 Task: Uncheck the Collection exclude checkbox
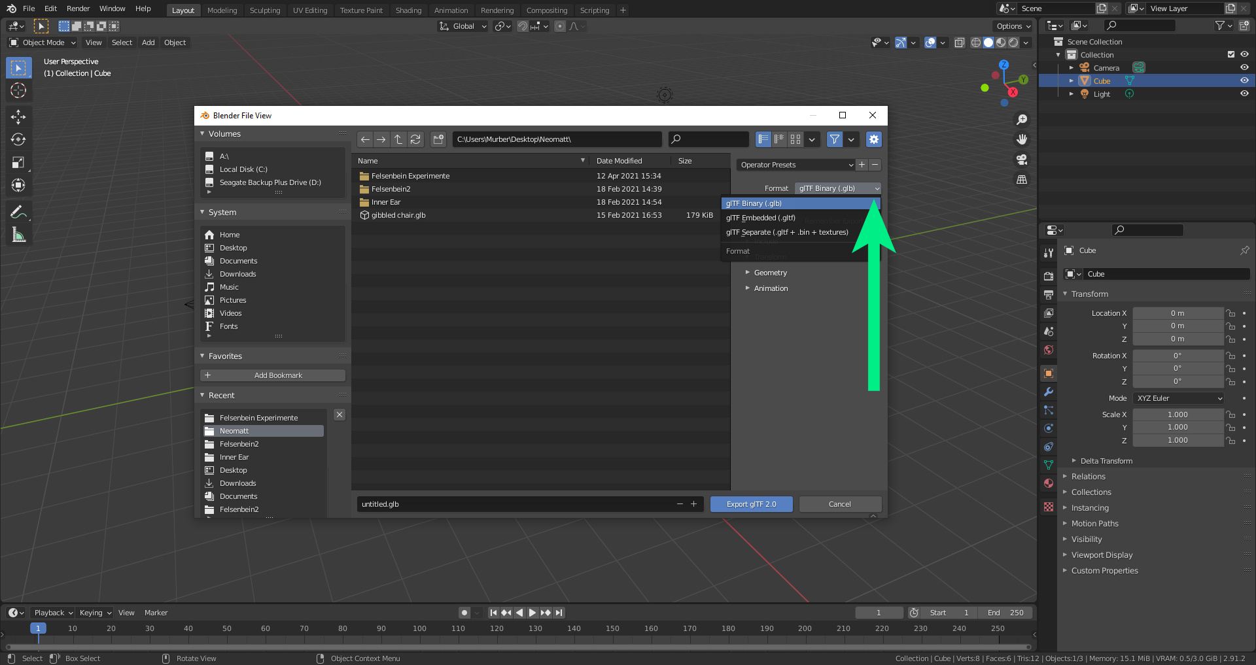[x=1230, y=55]
